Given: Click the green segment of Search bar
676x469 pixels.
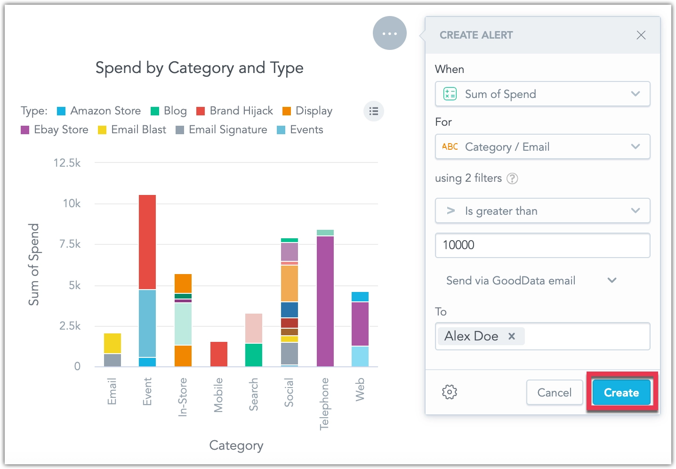Looking at the screenshot, I should point(254,355).
